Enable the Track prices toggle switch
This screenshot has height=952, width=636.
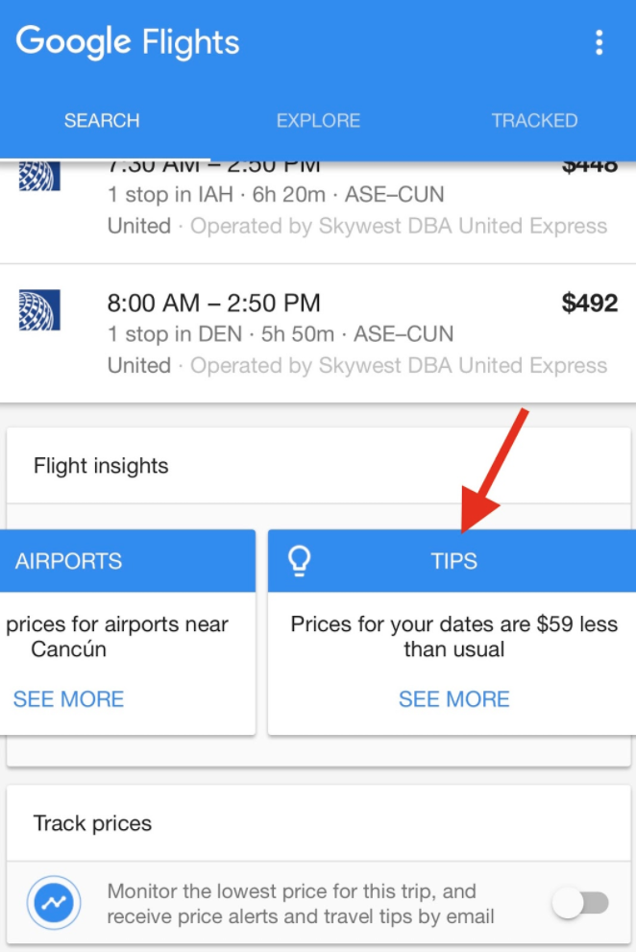tap(580, 903)
